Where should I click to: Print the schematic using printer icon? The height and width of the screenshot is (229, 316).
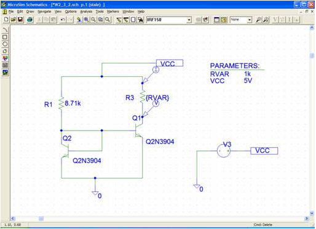point(30,20)
